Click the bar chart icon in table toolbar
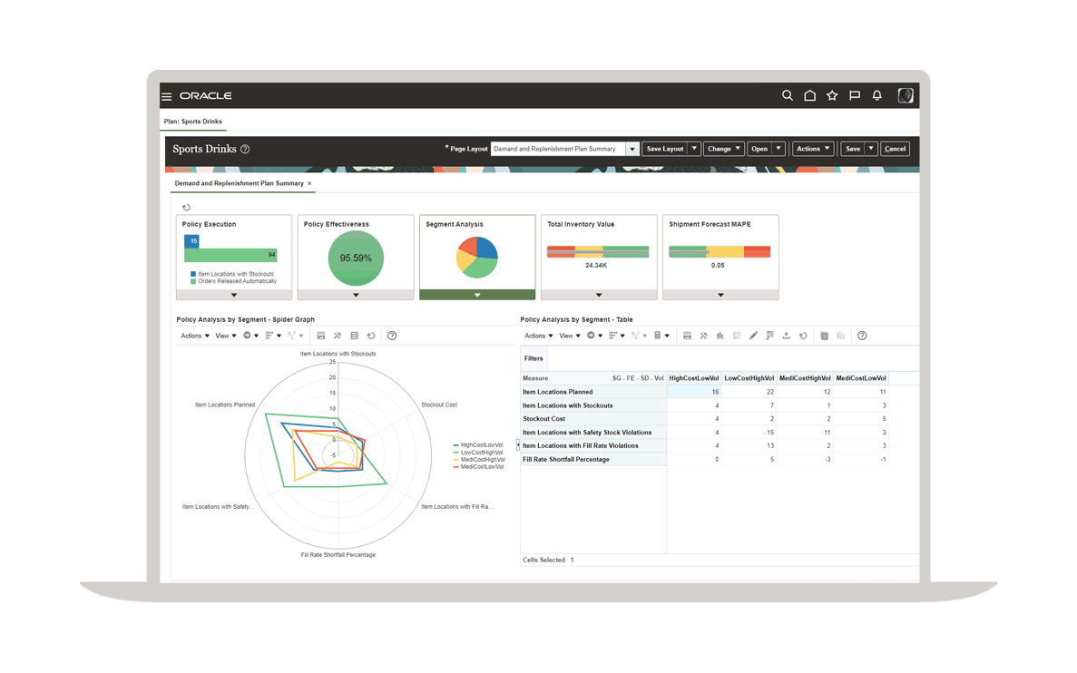The width and height of the screenshot is (1077, 673). point(720,336)
